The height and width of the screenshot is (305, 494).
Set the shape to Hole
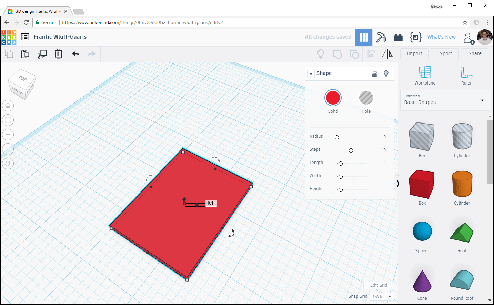point(366,97)
